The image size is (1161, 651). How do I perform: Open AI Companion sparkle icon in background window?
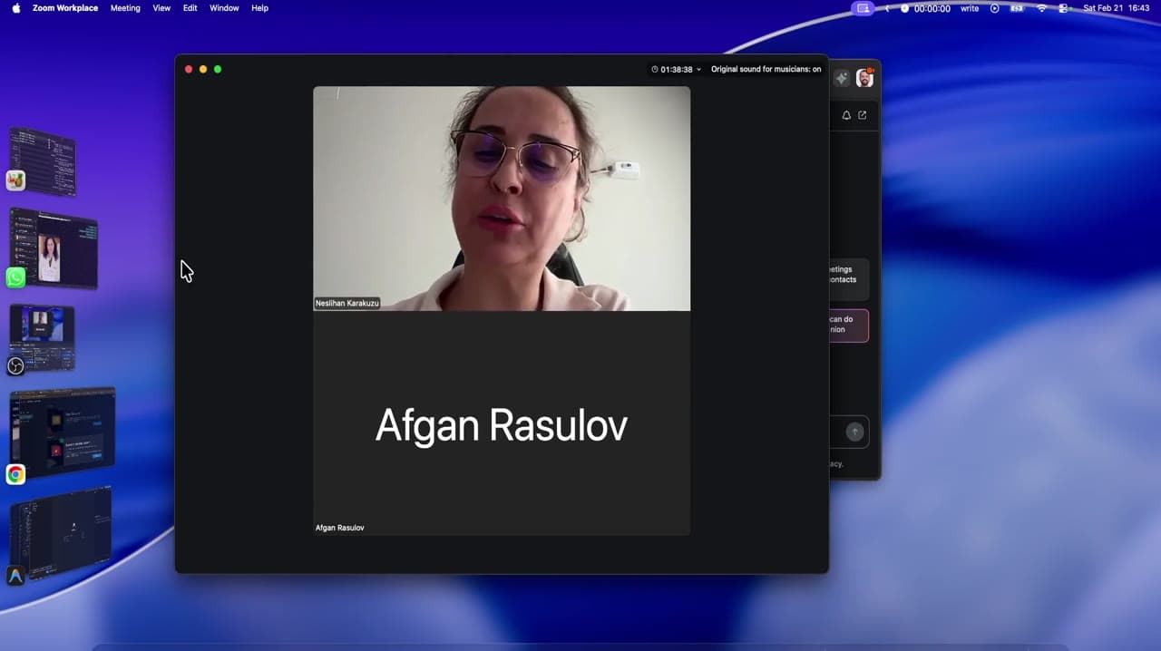pos(842,78)
